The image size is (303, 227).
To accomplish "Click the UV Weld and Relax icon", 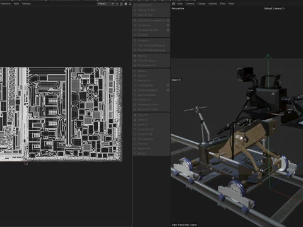I will point(135,30).
